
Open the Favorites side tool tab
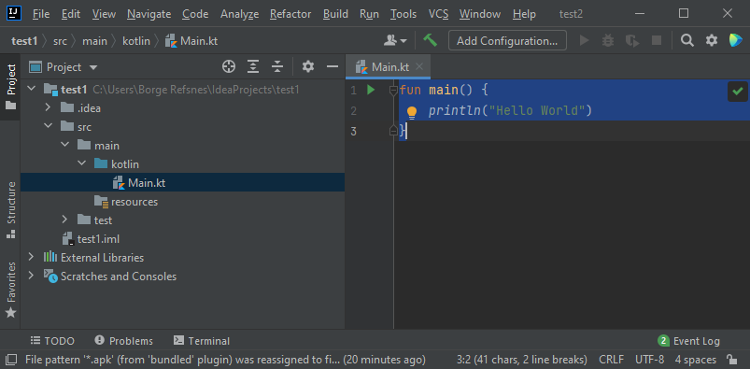click(10, 290)
